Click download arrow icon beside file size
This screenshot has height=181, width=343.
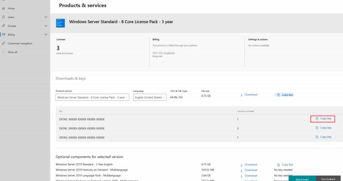click(x=242, y=95)
